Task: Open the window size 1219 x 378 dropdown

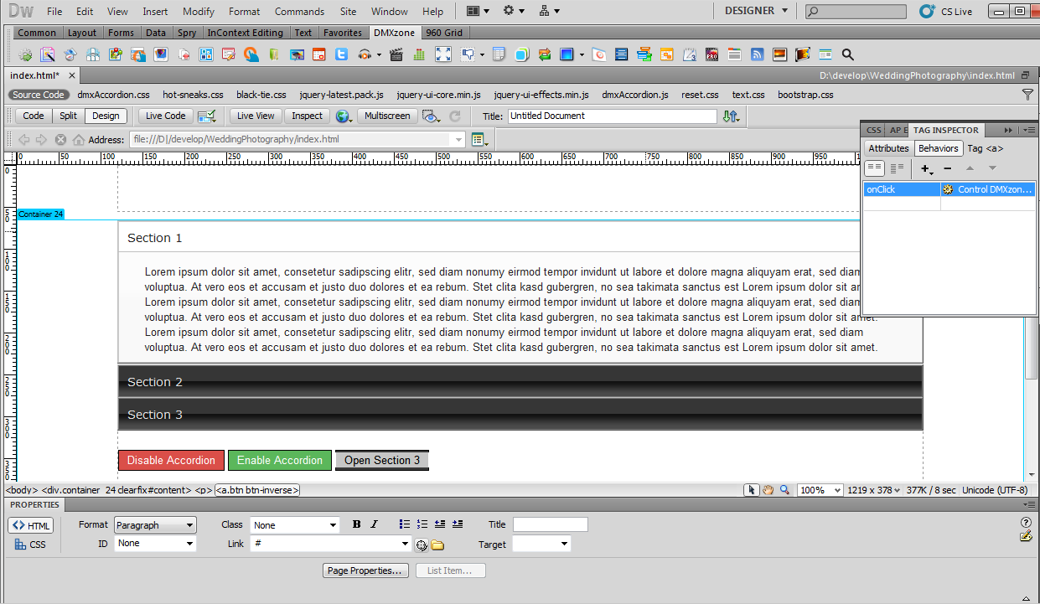Action: (874, 490)
